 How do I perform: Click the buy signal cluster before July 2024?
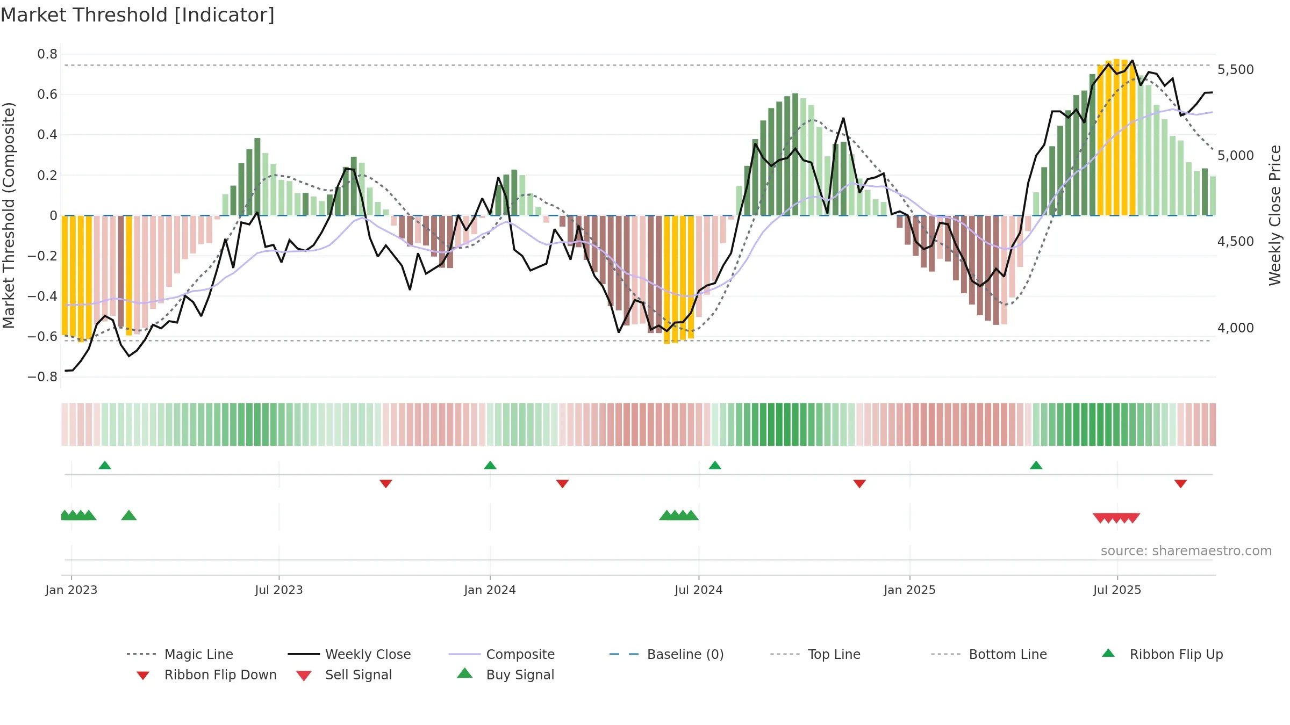pos(679,516)
